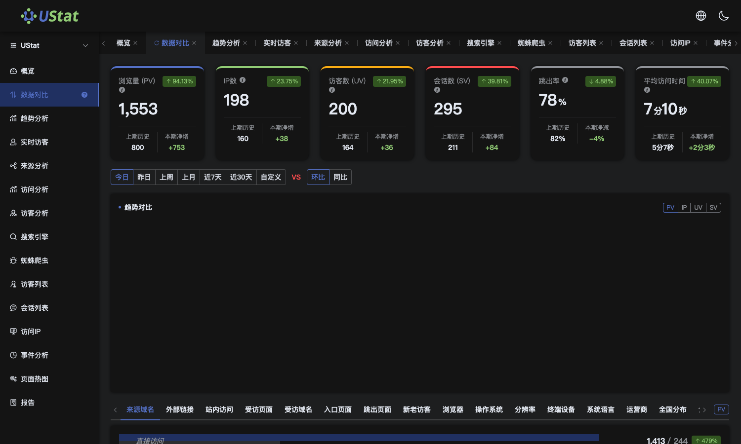Image resolution: width=741 pixels, height=444 pixels.
Task: Show PV in the trend chart
Action: (x=670, y=208)
